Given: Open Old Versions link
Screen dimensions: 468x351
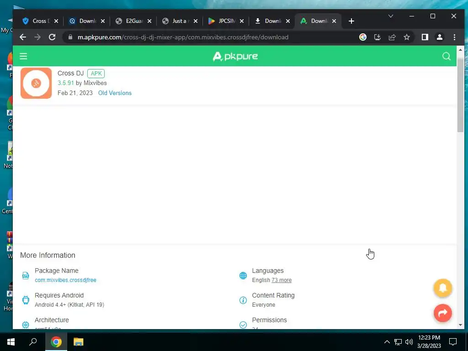Looking at the screenshot, I should point(115,93).
